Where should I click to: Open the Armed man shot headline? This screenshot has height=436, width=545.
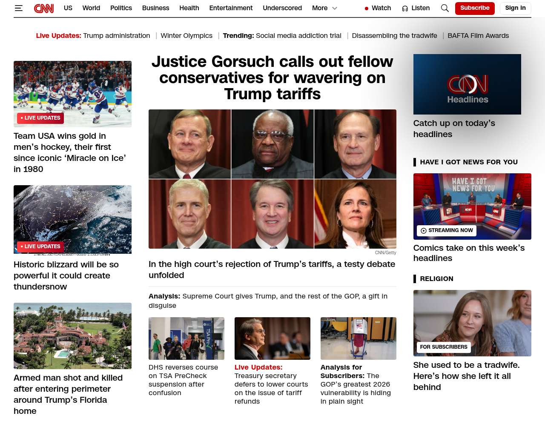[x=68, y=394]
